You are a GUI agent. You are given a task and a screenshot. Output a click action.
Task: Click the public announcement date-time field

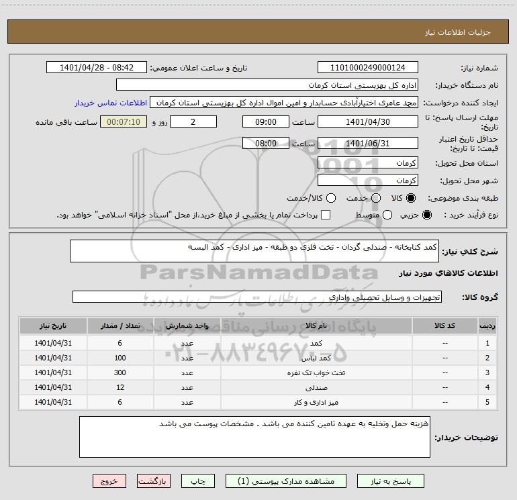[x=97, y=67]
